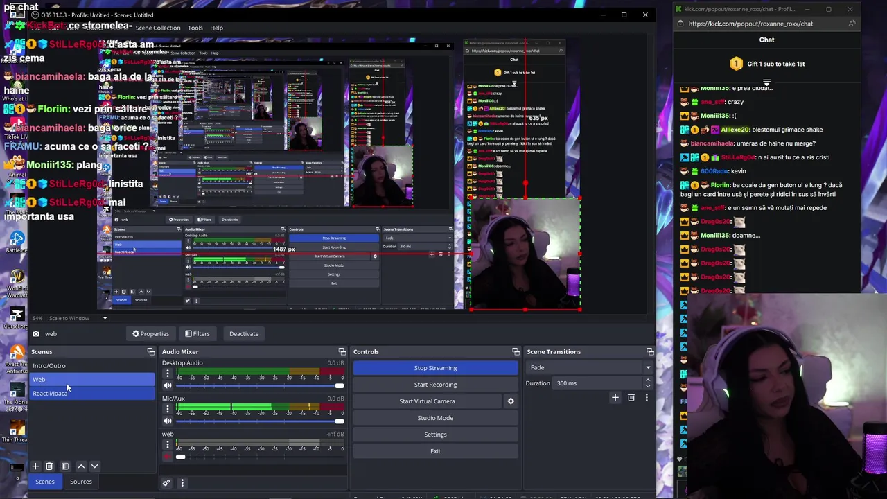Toggle Studio Mode
887x499 pixels.
[x=435, y=418]
